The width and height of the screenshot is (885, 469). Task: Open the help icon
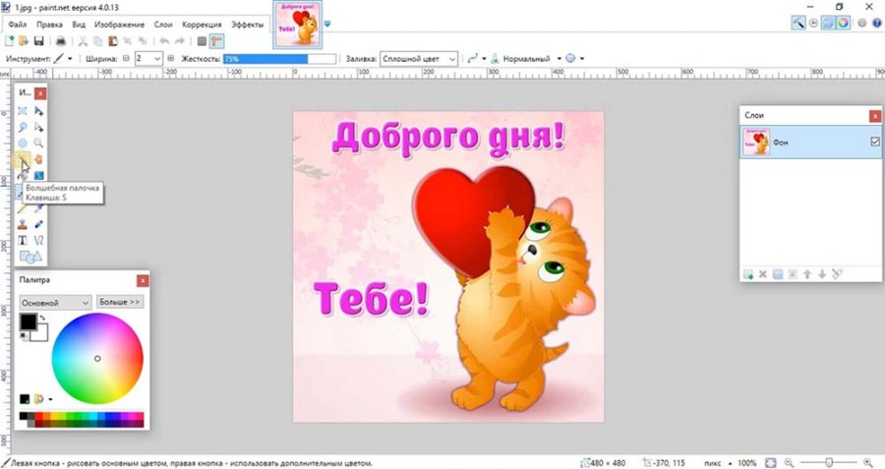[x=876, y=24]
